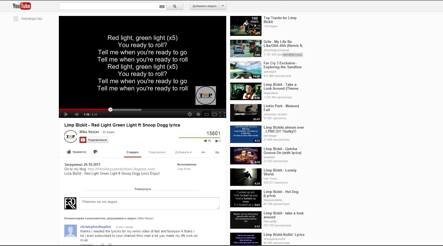Screen dimensions: 443x246
Task: Open Limp Bizkit-Rollin' Lyrics title
Action: 284,235
